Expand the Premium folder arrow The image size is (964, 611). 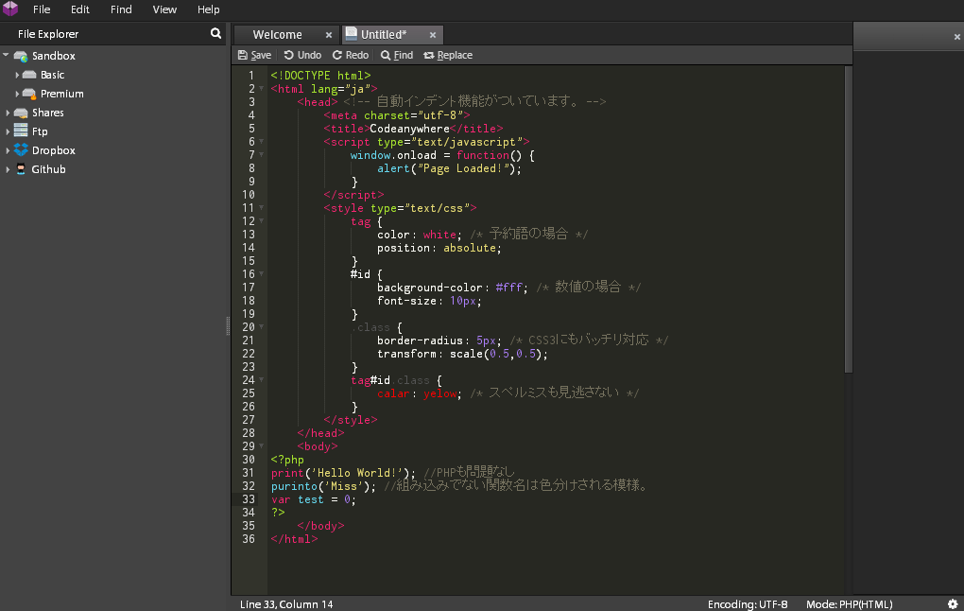pyautogui.click(x=17, y=94)
